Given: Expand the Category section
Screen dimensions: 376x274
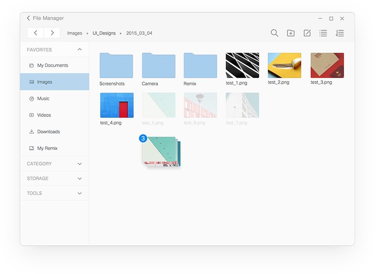Looking at the screenshot, I should (x=80, y=164).
